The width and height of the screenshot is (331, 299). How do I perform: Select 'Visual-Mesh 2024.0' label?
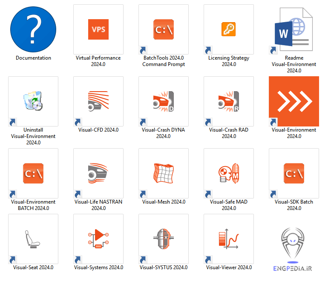pyautogui.click(x=164, y=202)
